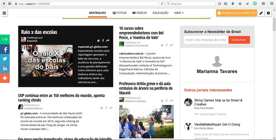Tweet the Raio x das escolas article
The height and width of the screenshot is (140, 276).
tap(98, 41)
